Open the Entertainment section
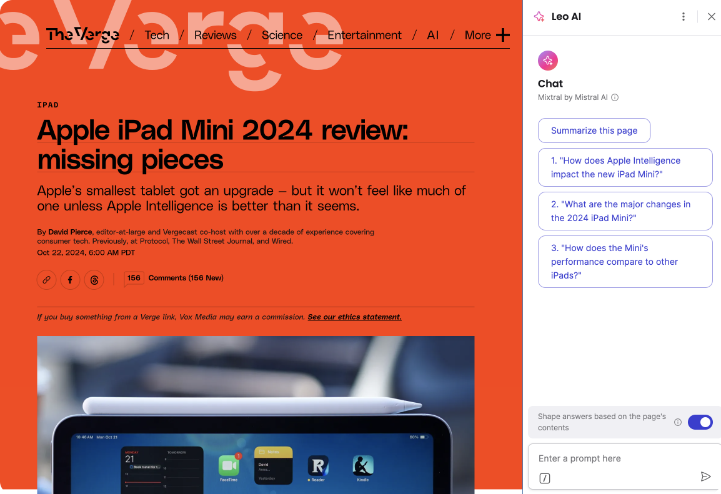Viewport: 721px width, 494px height. click(x=364, y=35)
